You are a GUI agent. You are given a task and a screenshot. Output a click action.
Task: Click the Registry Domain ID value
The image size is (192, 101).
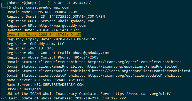[x=77, y=17]
